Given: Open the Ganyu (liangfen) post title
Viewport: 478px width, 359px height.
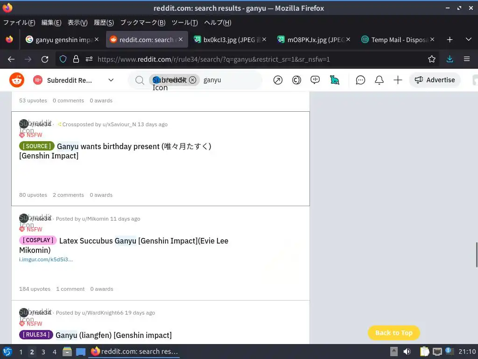Looking at the screenshot, I should (x=113, y=335).
